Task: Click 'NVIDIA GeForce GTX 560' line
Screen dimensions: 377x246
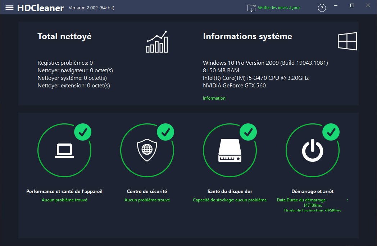Action: pos(235,85)
